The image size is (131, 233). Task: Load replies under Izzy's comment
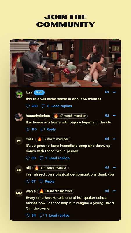(62, 106)
